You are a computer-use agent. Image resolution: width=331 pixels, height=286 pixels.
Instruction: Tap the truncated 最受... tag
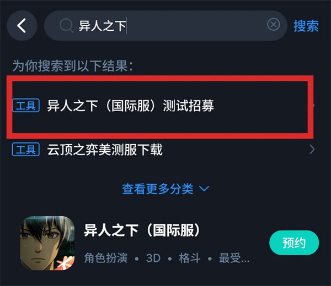[234, 258]
